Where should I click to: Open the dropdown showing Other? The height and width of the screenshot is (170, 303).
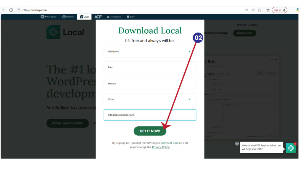[150, 99]
